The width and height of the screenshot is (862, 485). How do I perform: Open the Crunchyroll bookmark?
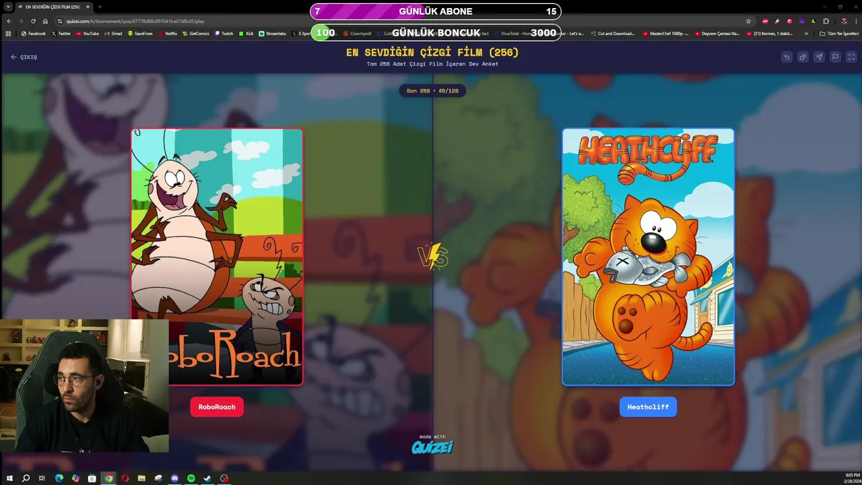pos(357,33)
